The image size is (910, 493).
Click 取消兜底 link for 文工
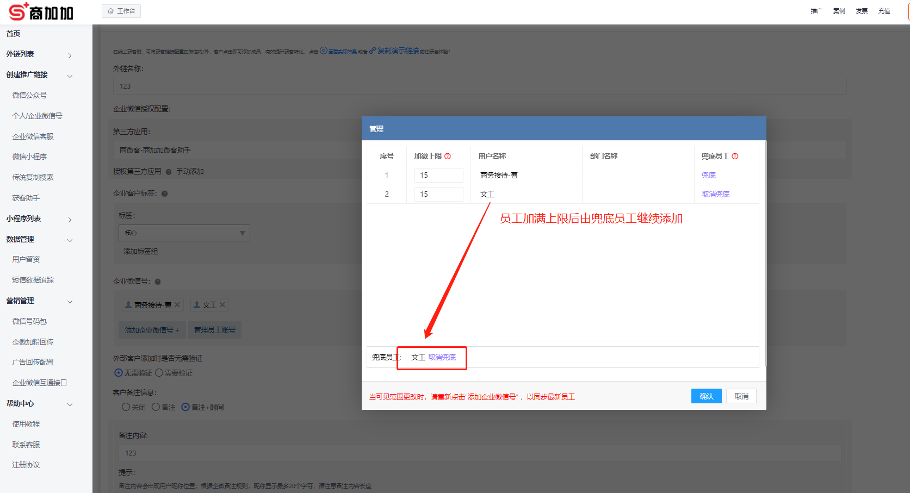click(x=715, y=194)
